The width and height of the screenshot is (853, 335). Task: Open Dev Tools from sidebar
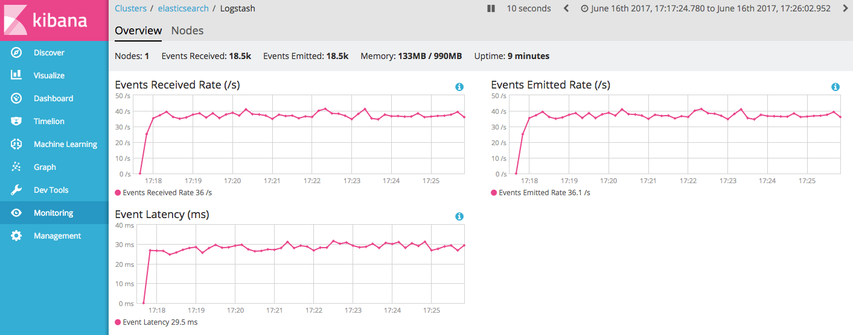click(54, 190)
